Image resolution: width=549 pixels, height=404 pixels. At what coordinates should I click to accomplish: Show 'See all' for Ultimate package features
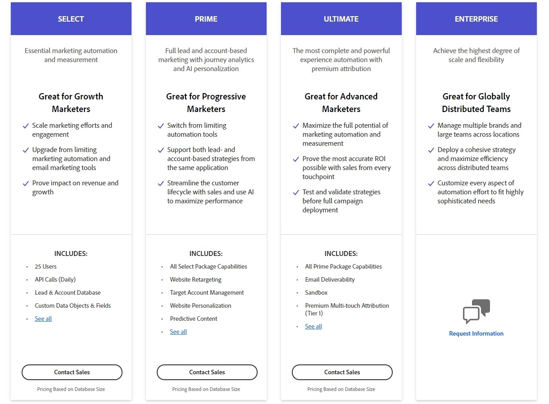click(x=313, y=326)
